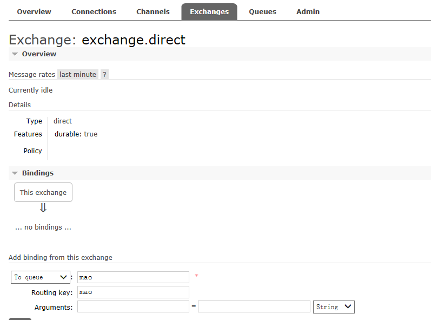431x320 pixels.
Task: Click the double down arrow under This exchange
Action: coord(43,208)
